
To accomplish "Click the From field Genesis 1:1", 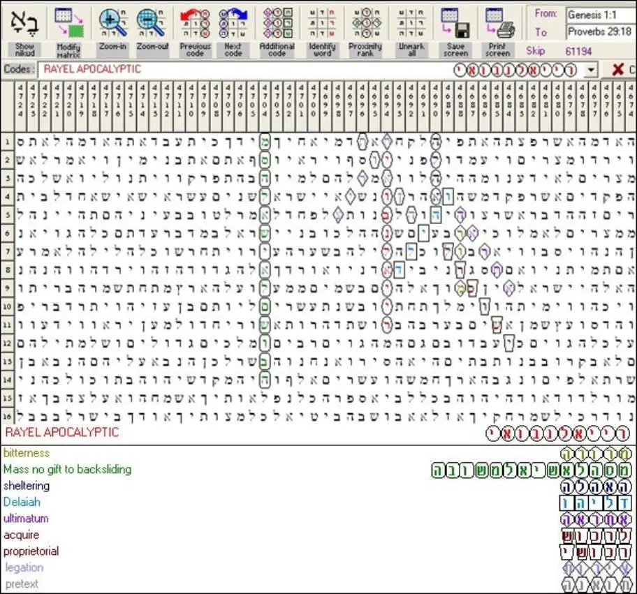I will pyautogui.click(x=601, y=15).
